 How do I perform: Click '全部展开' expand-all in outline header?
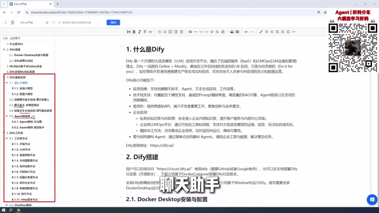(x=15, y=38)
